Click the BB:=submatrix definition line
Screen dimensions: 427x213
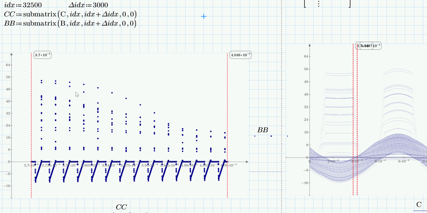point(70,24)
